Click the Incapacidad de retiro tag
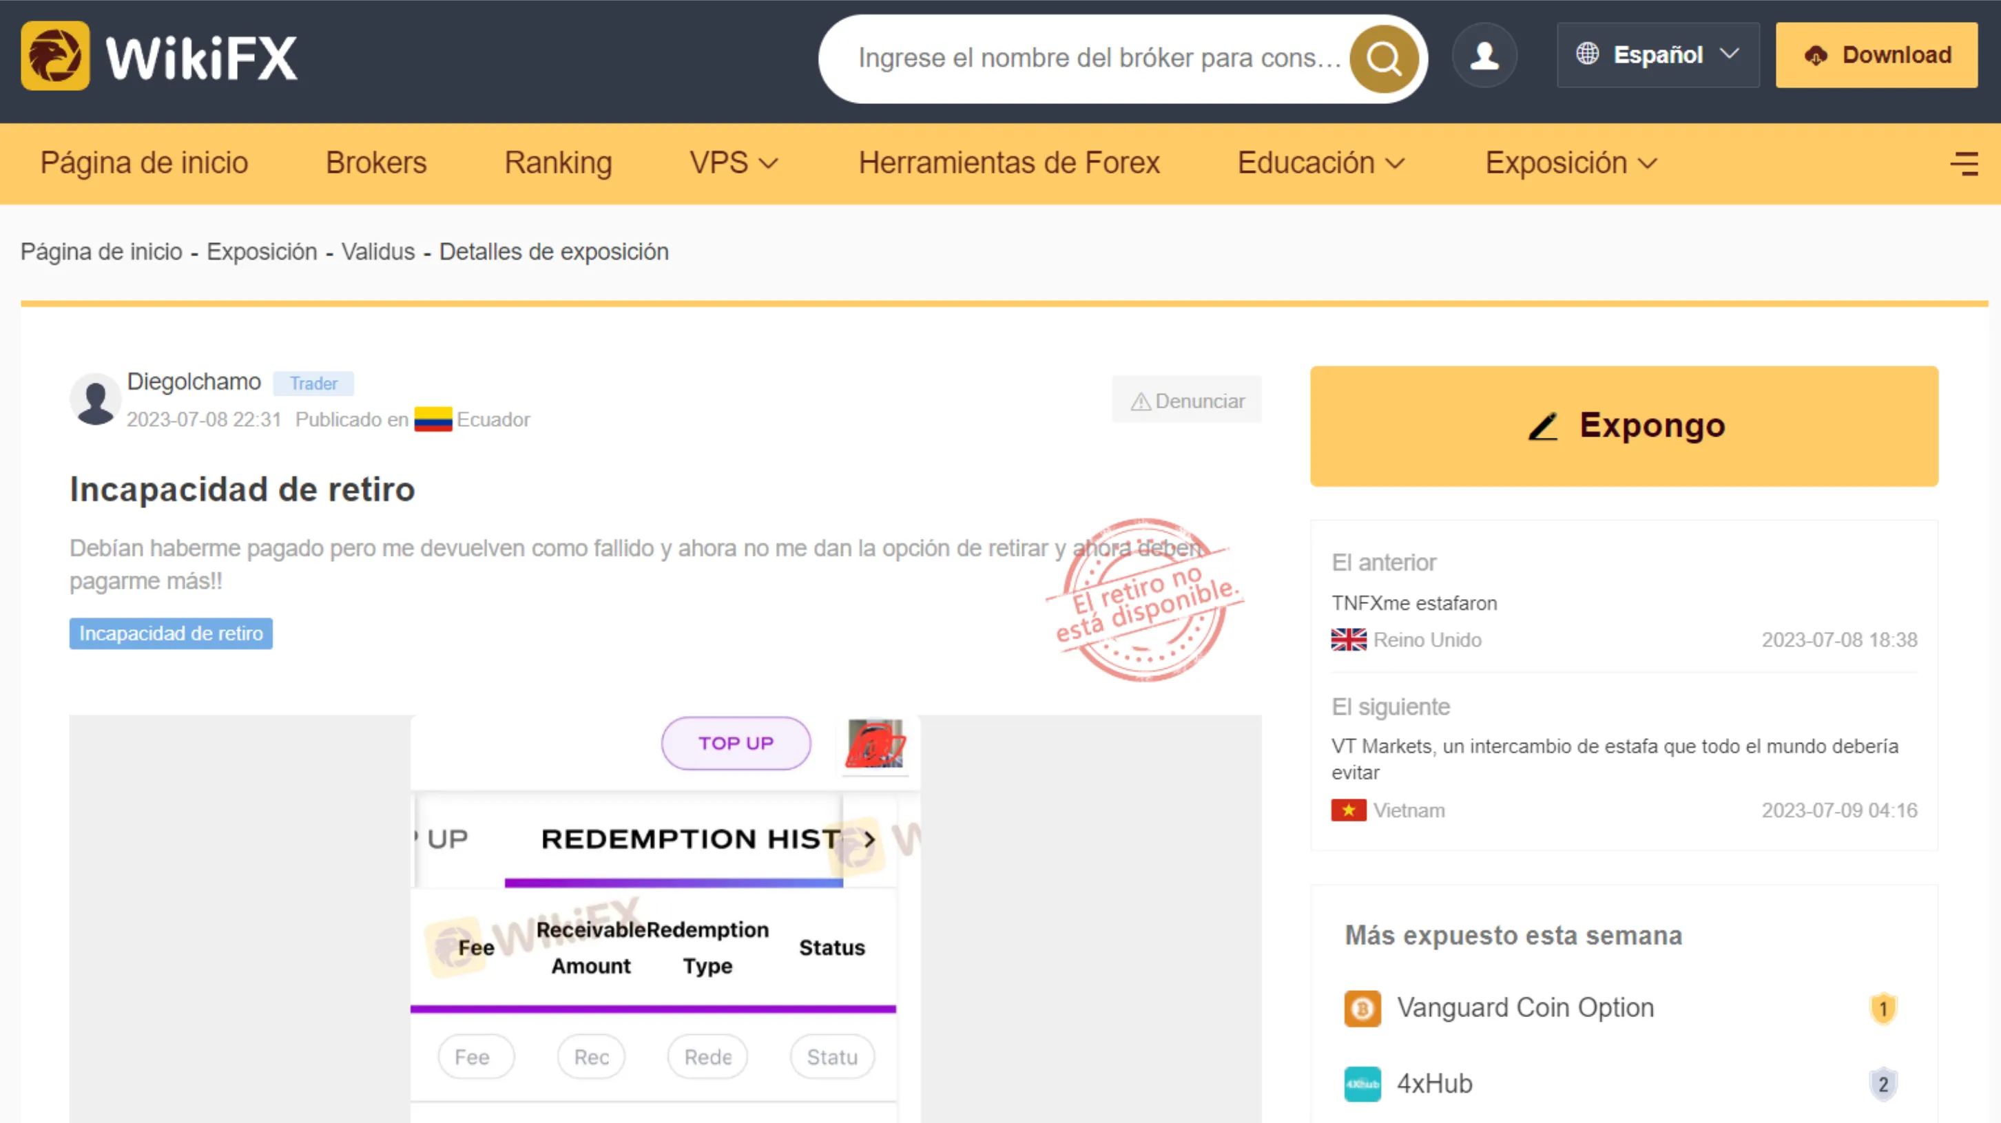 pos(171,633)
